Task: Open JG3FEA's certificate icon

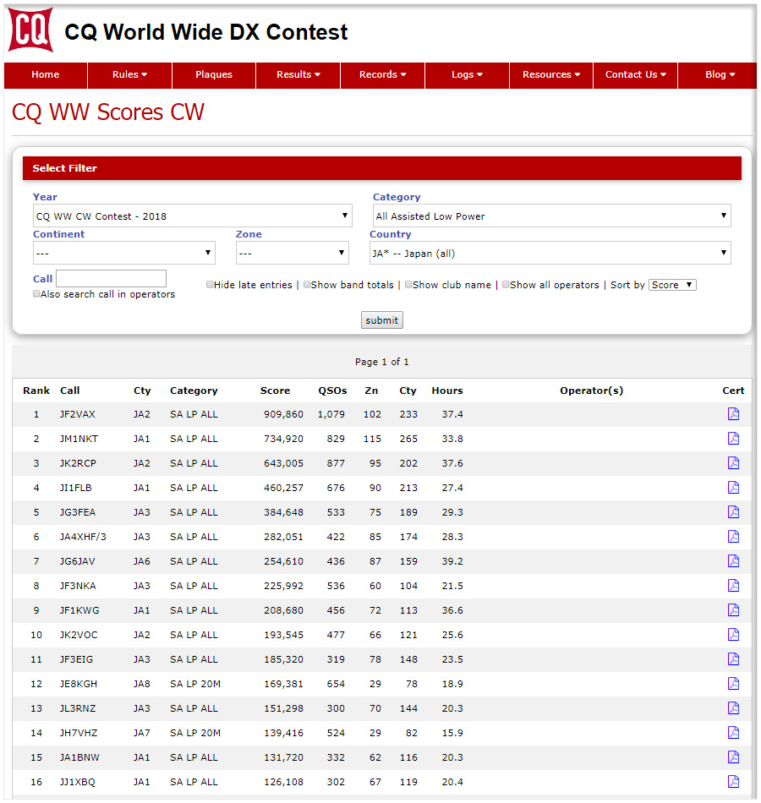Action: pyautogui.click(x=732, y=512)
